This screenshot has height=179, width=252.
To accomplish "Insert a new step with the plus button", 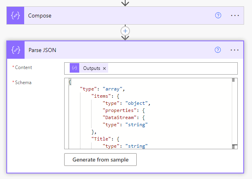I will (x=125, y=31).
